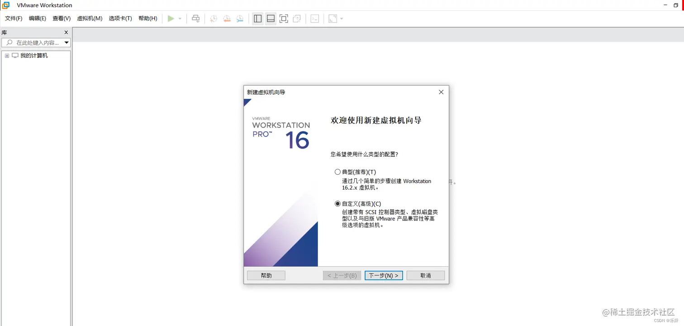The height and width of the screenshot is (326, 684).
Task: Open the 帮助(H) menu
Action: (147, 19)
